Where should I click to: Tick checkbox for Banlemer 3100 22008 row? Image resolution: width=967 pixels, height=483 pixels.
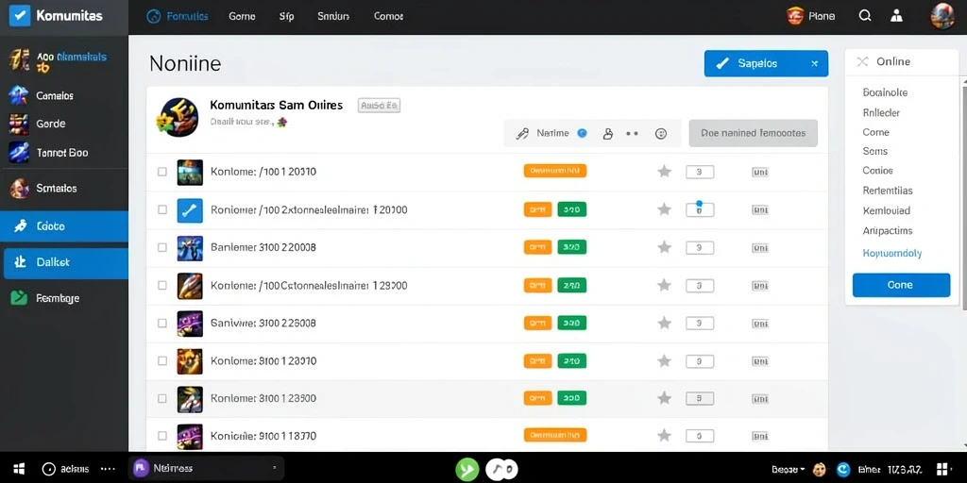162,248
